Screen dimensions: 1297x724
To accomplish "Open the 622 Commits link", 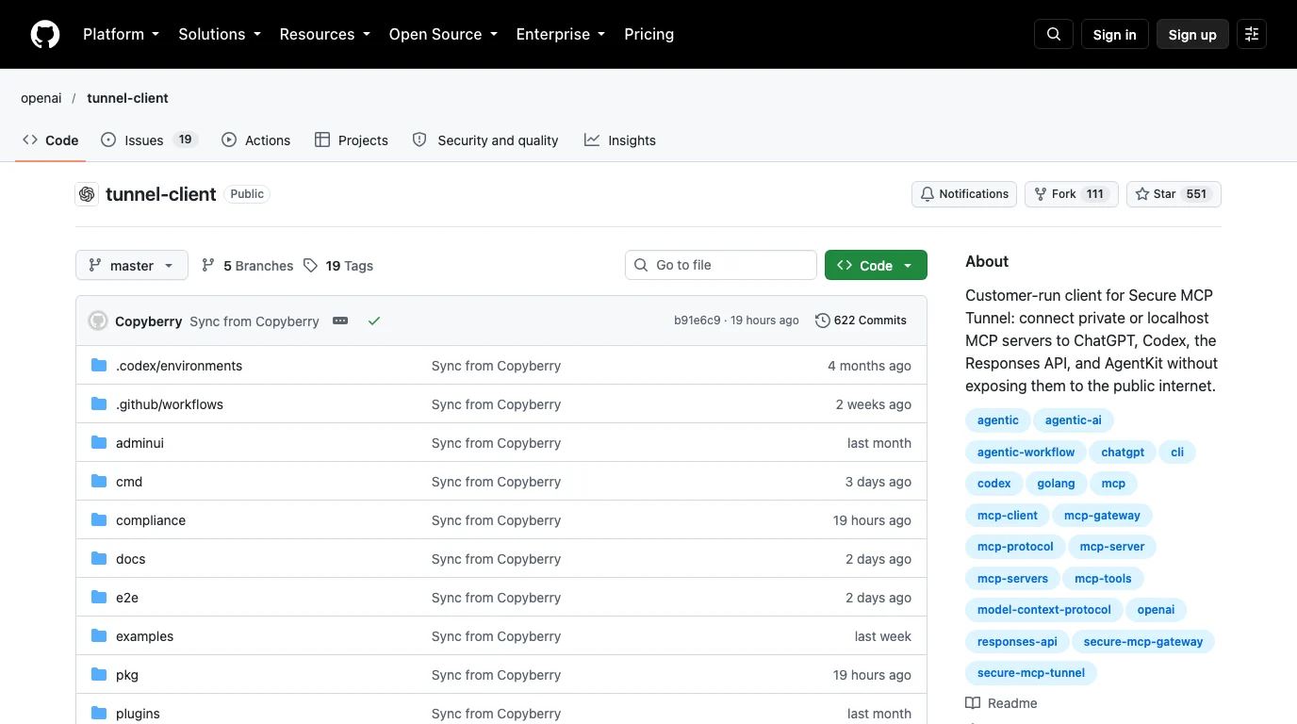I will tap(861, 321).
